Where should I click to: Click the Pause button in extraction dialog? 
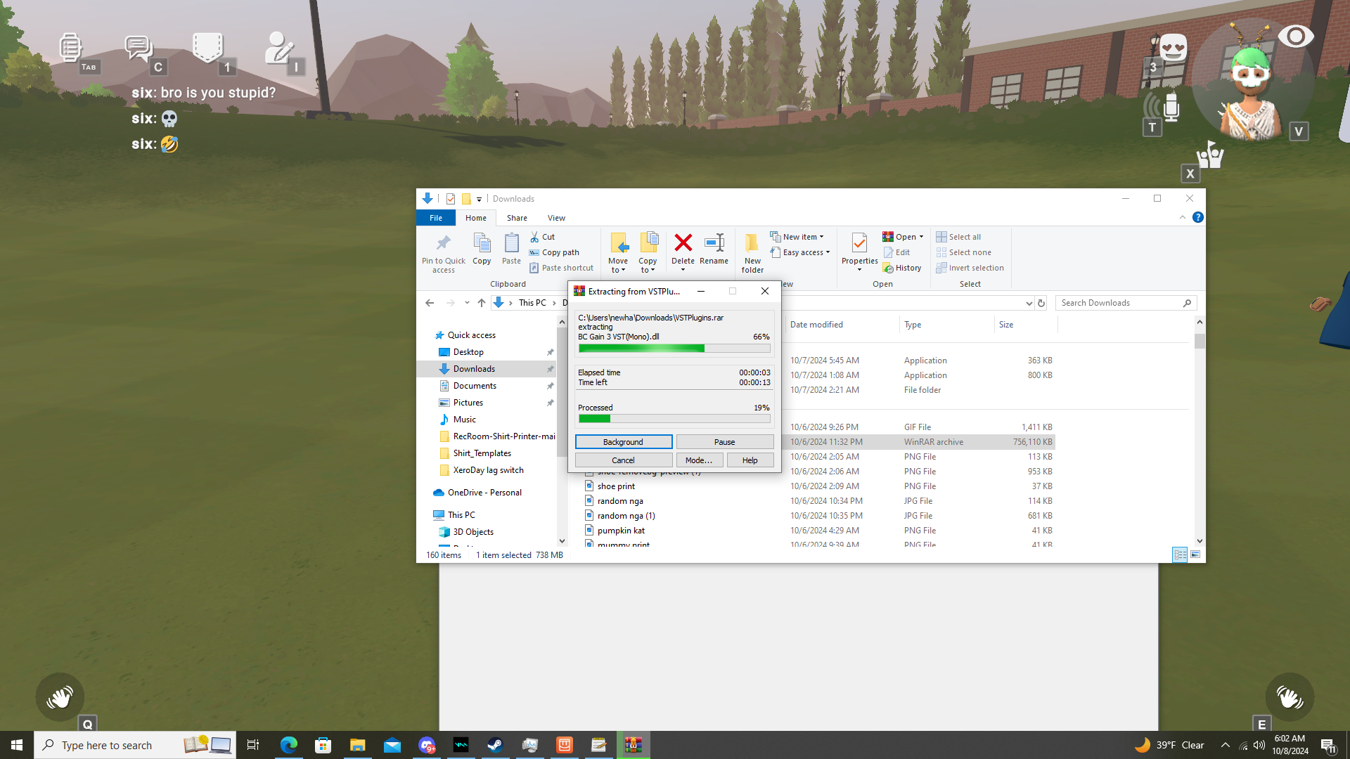click(724, 442)
